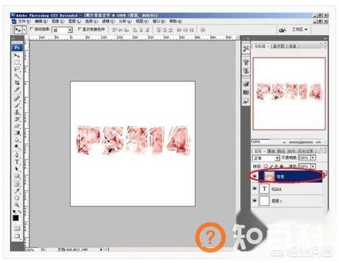Adjust the Navigator zoom slider

click(x=301, y=142)
